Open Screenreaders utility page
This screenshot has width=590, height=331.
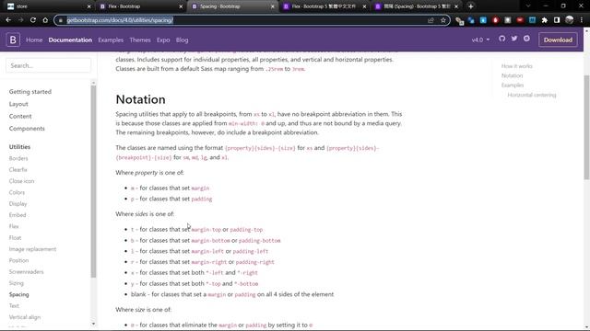click(27, 272)
